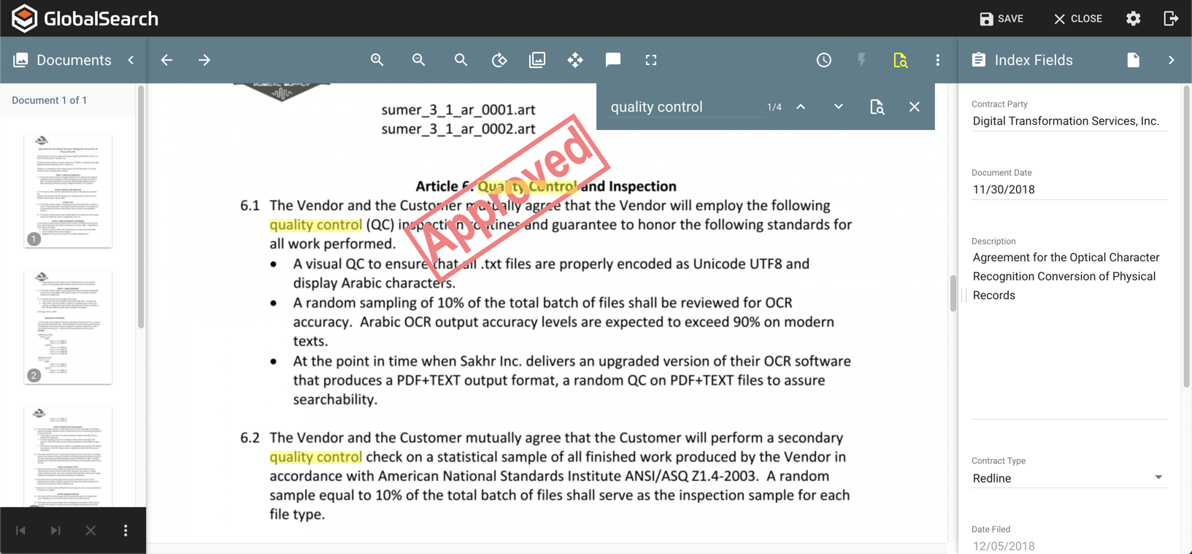The width and height of the screenshot is (1192, 554).
Task: Select page 2 thumbnail
Action: pyautogui.click(x=68, y=327)
